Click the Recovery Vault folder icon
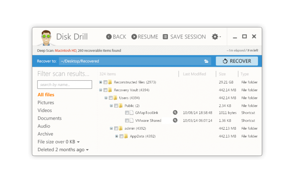Viewport: 297px width, 173px height. [110, 90]
